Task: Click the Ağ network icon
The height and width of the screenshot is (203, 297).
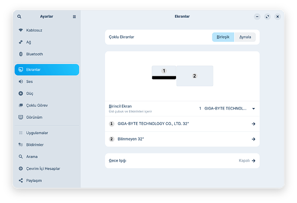Action: coord(21,42)
